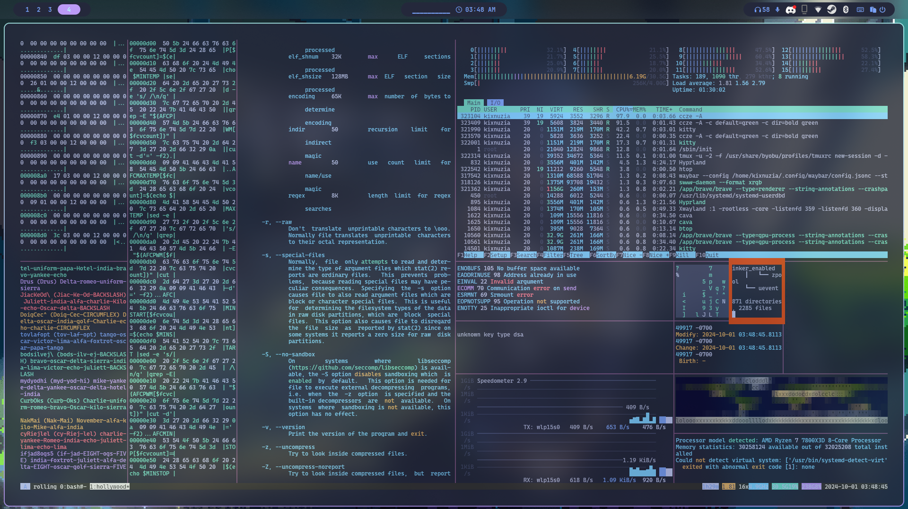Switch to workspace 2
This screenshot has width=908, height=509.
pyautogui.click(x=39, y=9)
